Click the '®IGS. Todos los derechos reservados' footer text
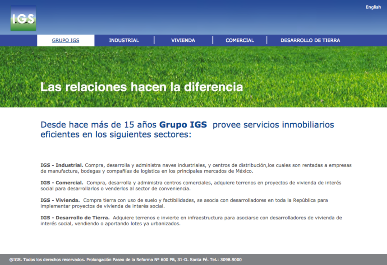This screenshot has height=265, width=387. (x=46, y=260)
